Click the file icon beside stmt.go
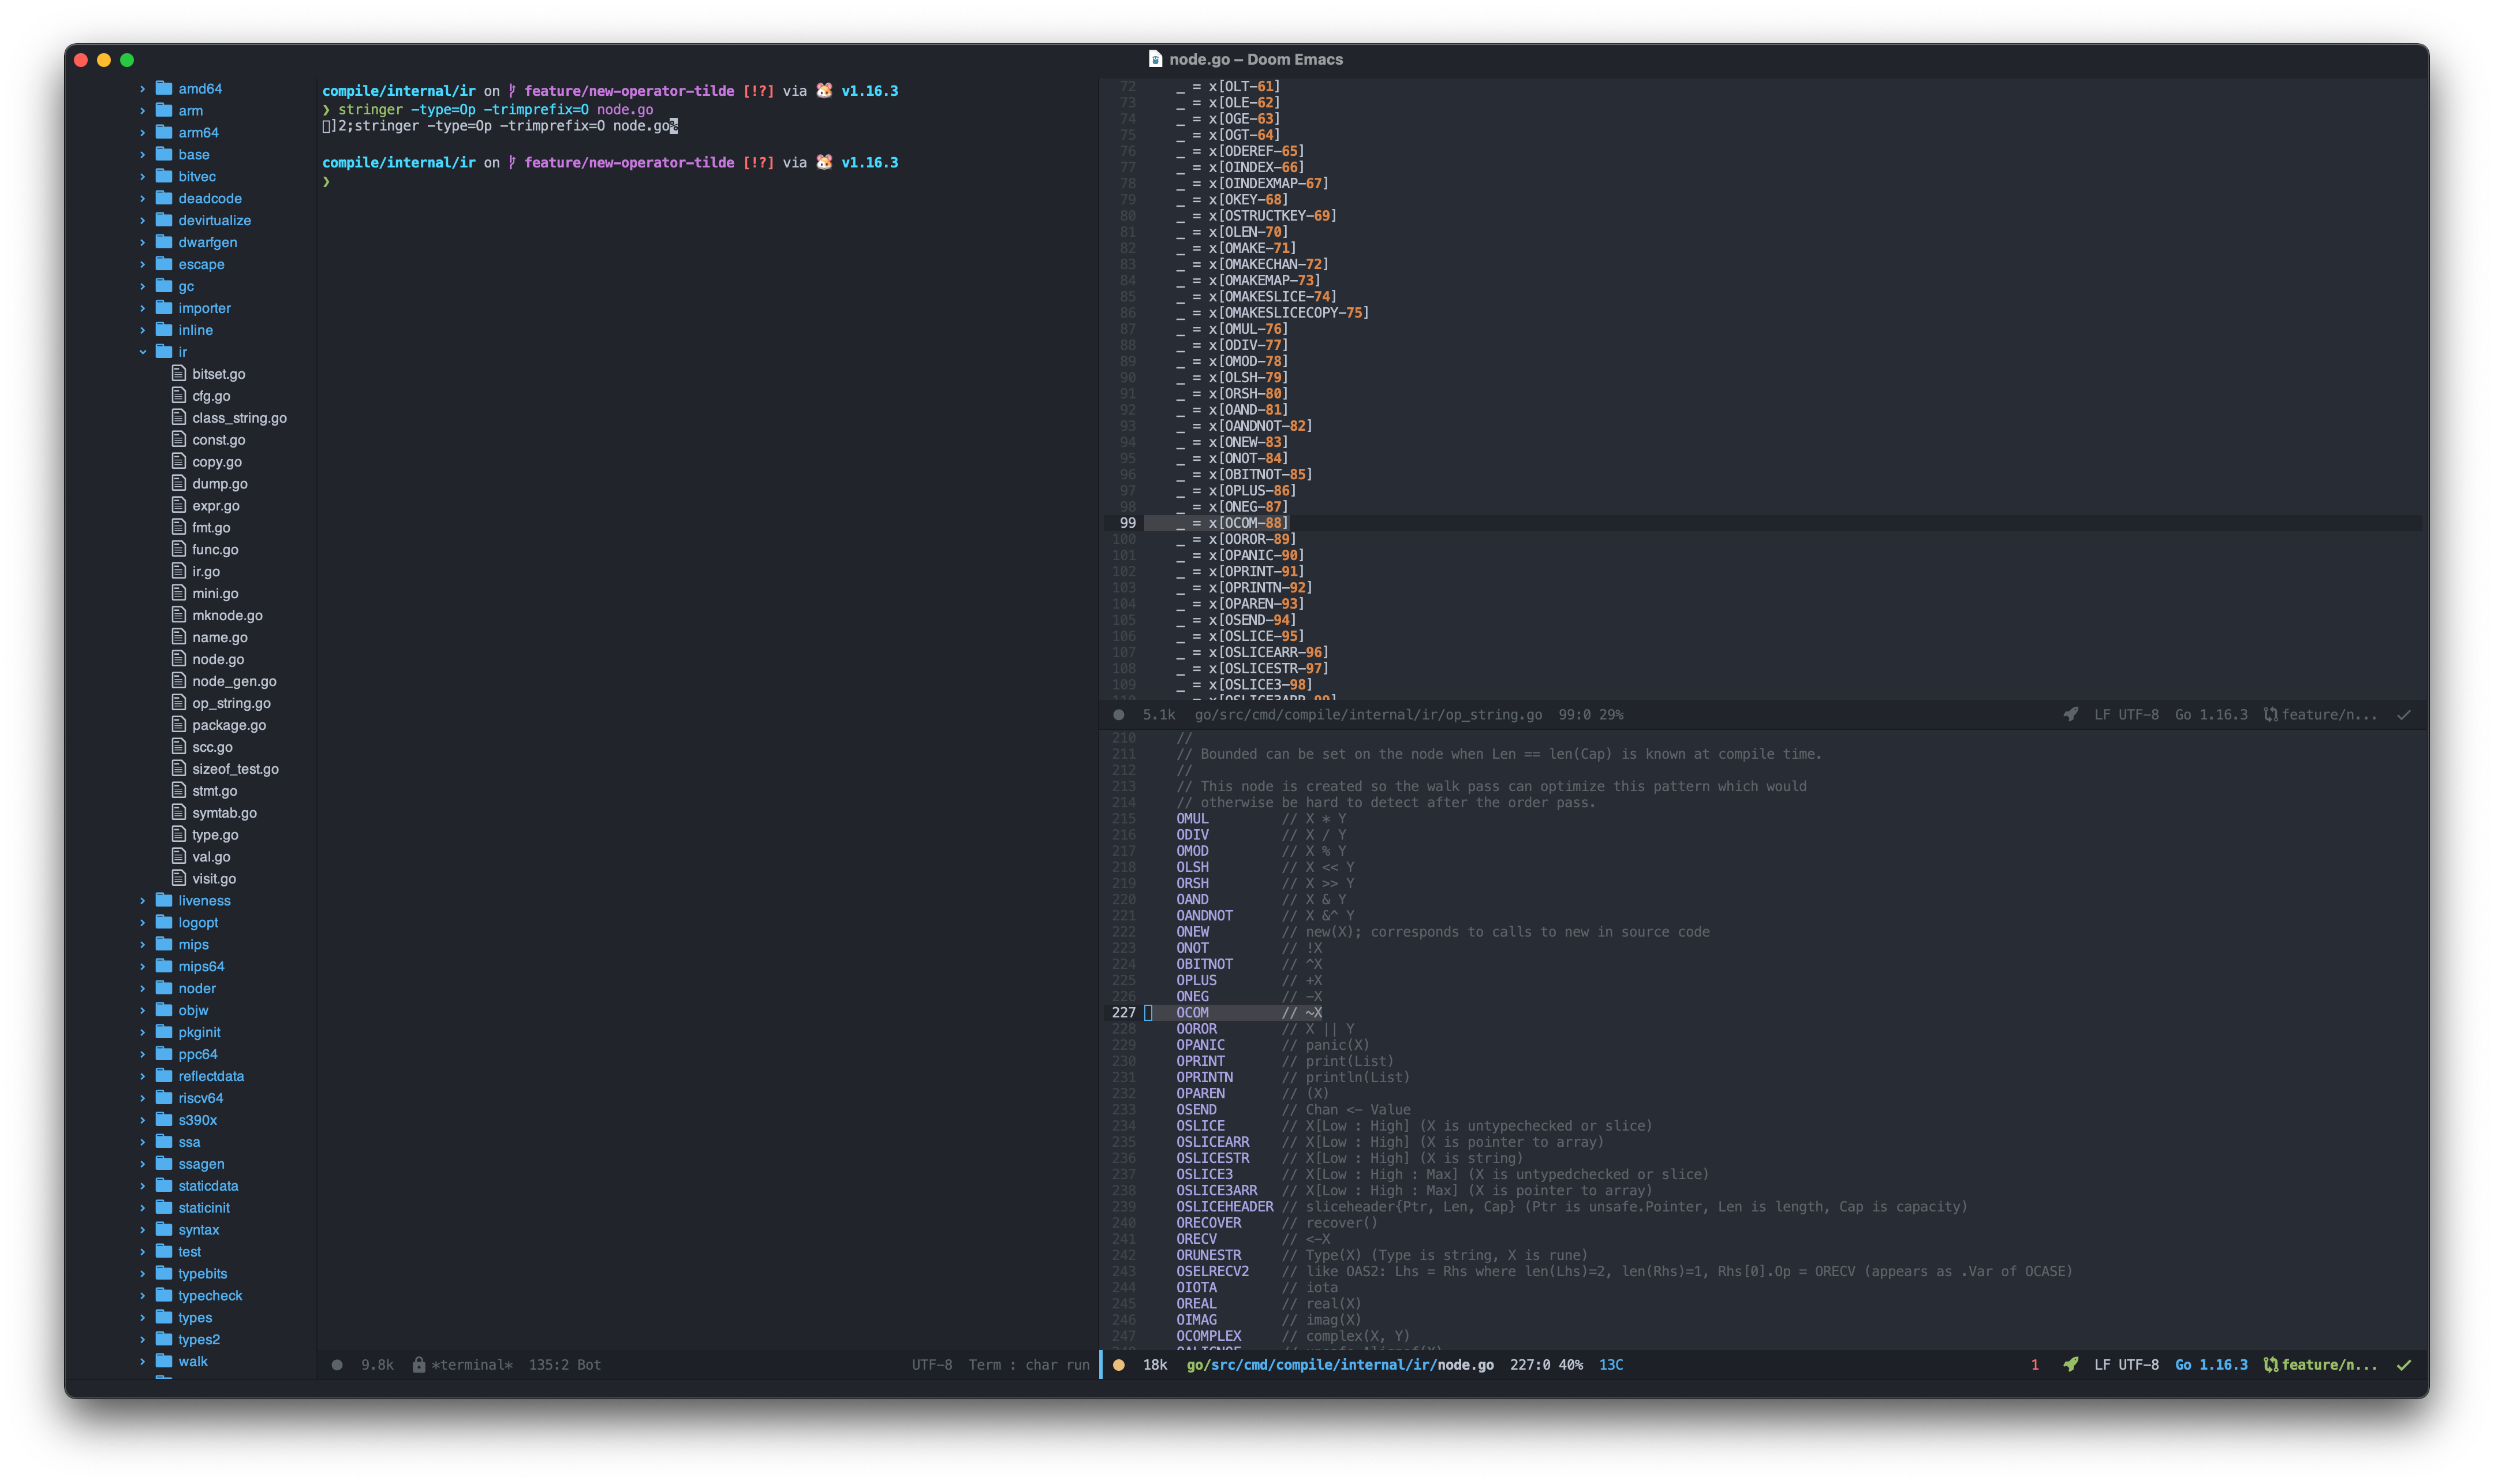Viewport: 2494px width, 1484px height. click(179, 790)
